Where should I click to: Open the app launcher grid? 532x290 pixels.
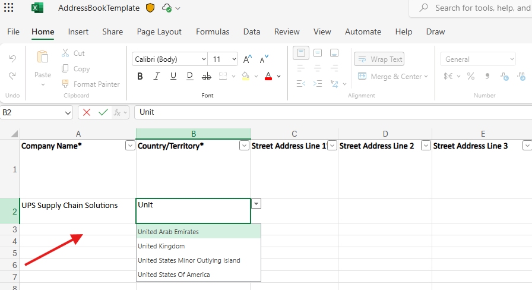(x=8, y=8)
